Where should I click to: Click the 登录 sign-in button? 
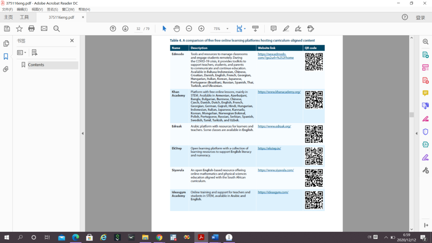pyautogui.click(x=420, y=18)
